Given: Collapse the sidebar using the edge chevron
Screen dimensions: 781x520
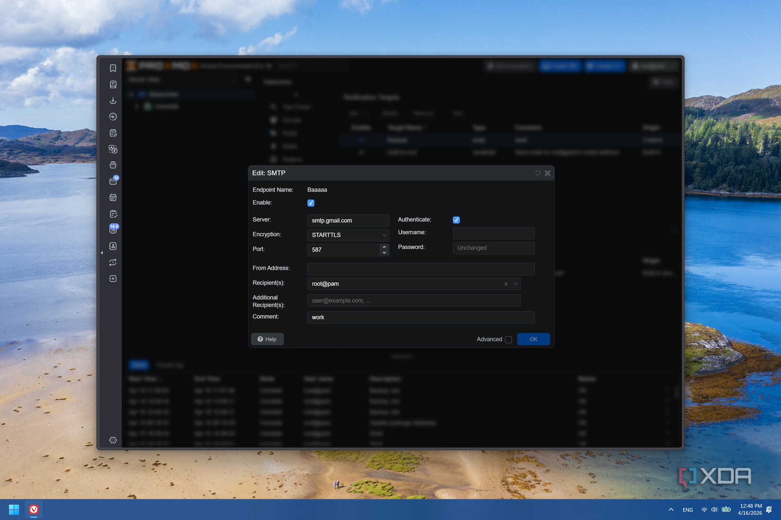Looking at the screenshot, I should [x=102, y=253].
